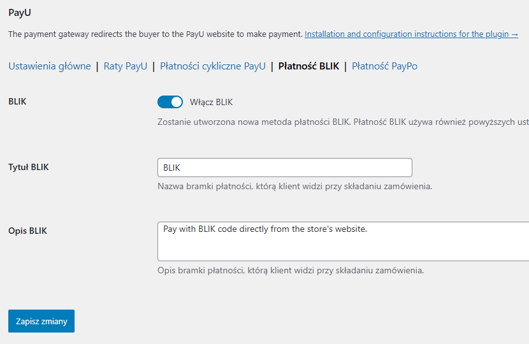Click the help text below the BLIK toggle
The height and width of the screenshot is (344, 529).
[x=342, y=121]
